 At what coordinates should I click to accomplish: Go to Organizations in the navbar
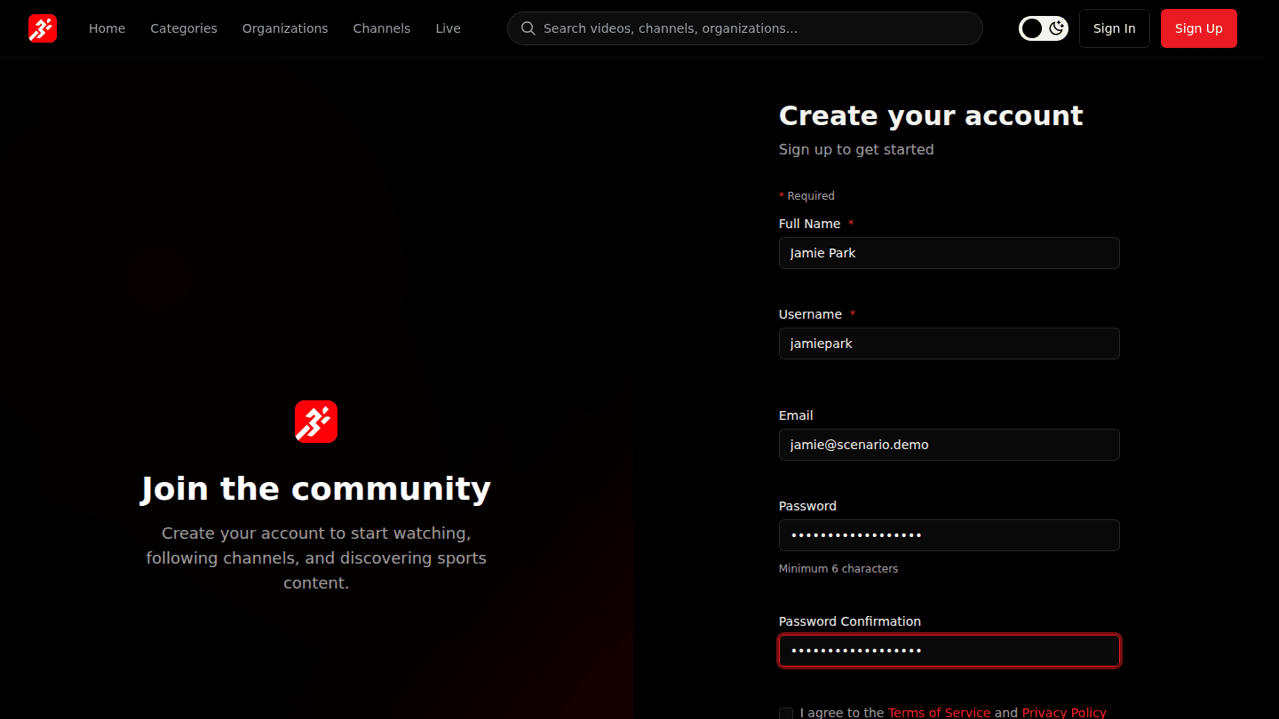coord(285,28)
